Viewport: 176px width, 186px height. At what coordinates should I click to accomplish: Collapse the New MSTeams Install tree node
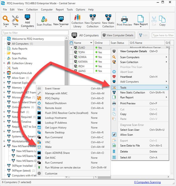pyautogui.click(x=4, y=146)
